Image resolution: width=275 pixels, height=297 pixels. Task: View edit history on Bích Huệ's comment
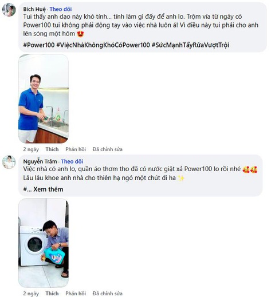pyautogui.click(x=108, y=149)
